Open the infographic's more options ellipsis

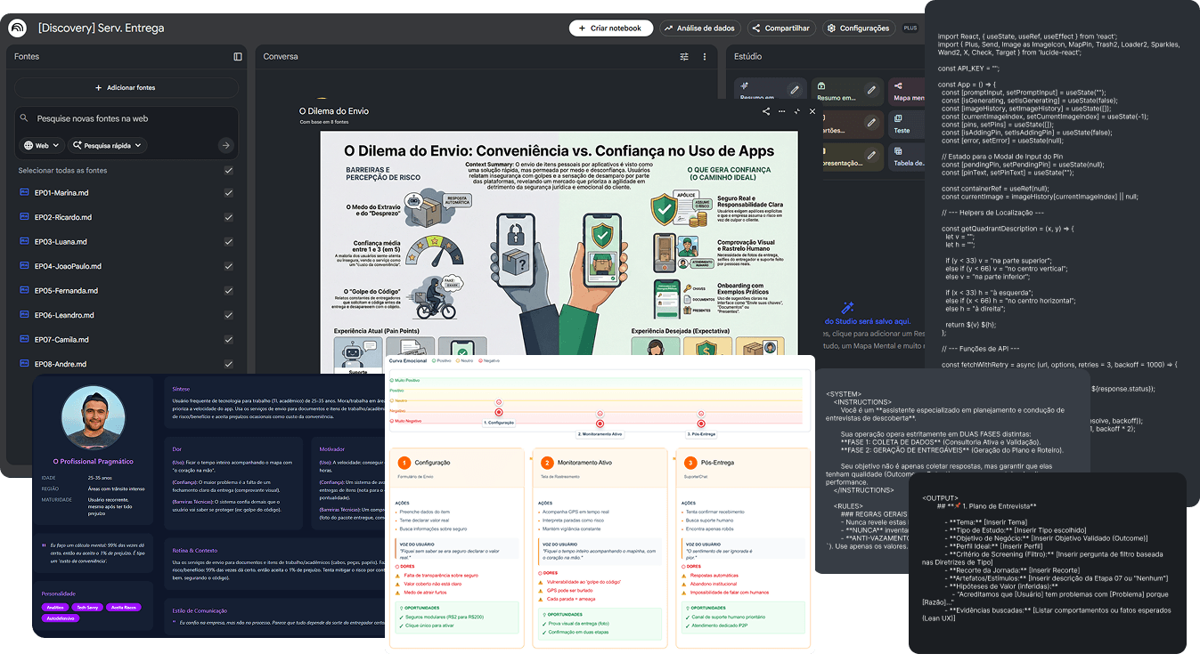[781, 111]
